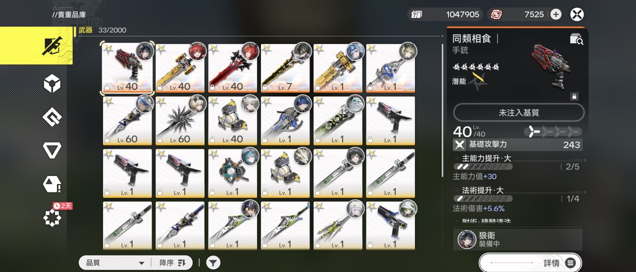
Task: Open the gear category with 2天 timer
Action: click(52, 218)
